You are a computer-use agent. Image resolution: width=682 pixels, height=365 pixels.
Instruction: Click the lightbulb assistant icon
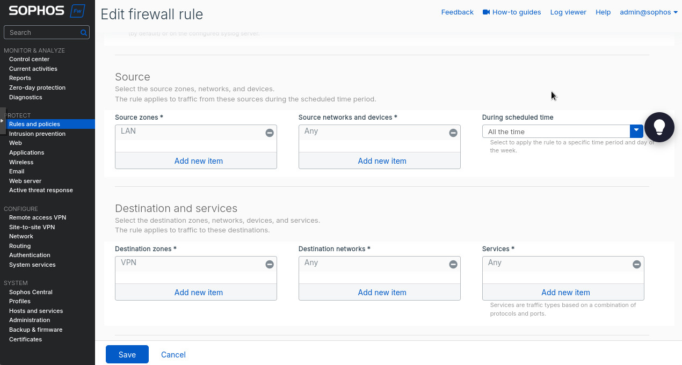tap(659, 127)
